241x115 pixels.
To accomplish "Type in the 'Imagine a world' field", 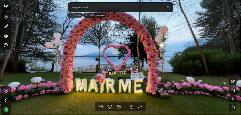I will click(x=117, y=7).
